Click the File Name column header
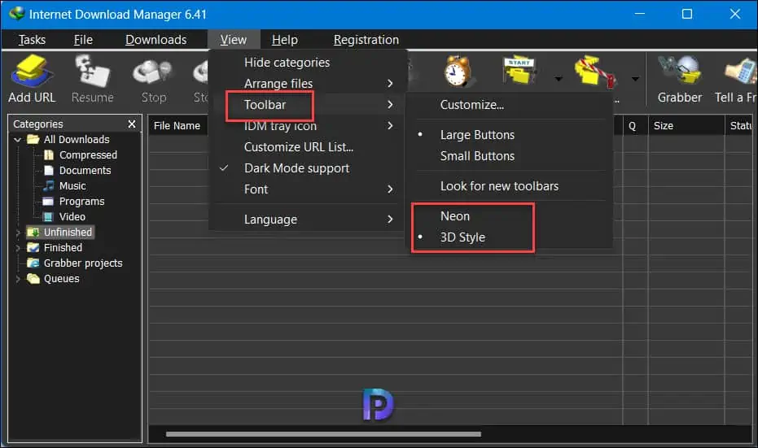The width and height of the screenshot is (758, 448). pyautogui.click(x=177, y=125)
